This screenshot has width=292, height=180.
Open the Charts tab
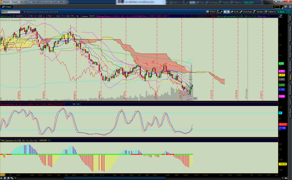7,7
